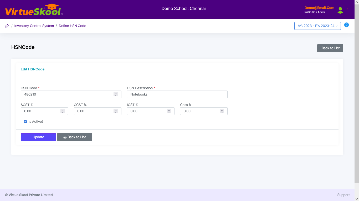
Task: Click the Update button
Action: 38,137
